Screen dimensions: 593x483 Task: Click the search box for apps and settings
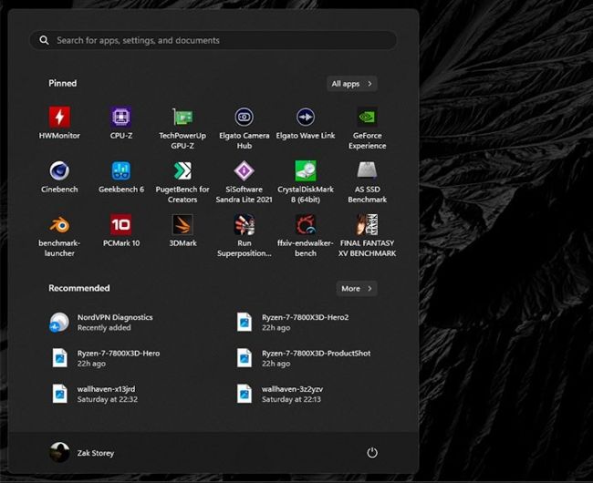(x=213, y=40)
